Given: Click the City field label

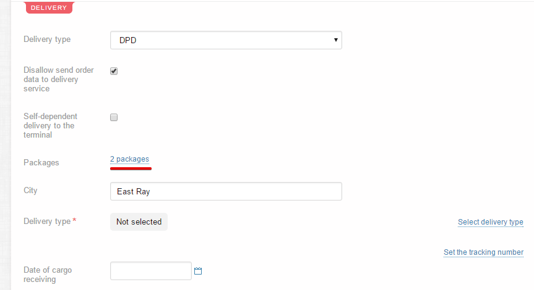Looking at the screenshot, I should (30, 191).
